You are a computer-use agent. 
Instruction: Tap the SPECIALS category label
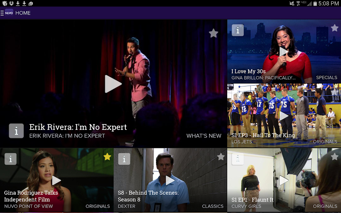click(327, 78)
